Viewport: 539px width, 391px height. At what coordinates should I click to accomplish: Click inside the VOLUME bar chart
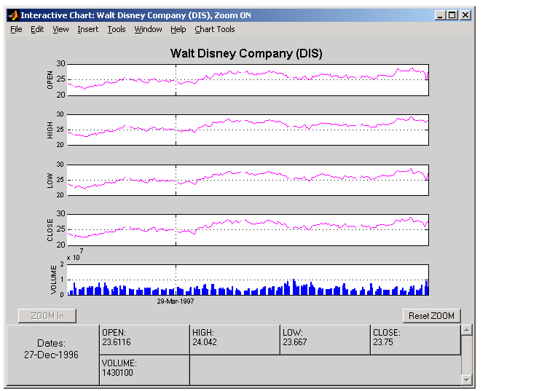point(248,280)
